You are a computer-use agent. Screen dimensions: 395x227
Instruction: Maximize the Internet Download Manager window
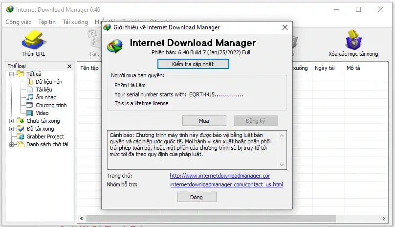coord(358,10)
